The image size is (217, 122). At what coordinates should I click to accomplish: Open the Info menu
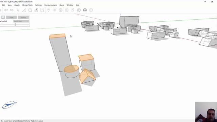[x=78, y=5]
